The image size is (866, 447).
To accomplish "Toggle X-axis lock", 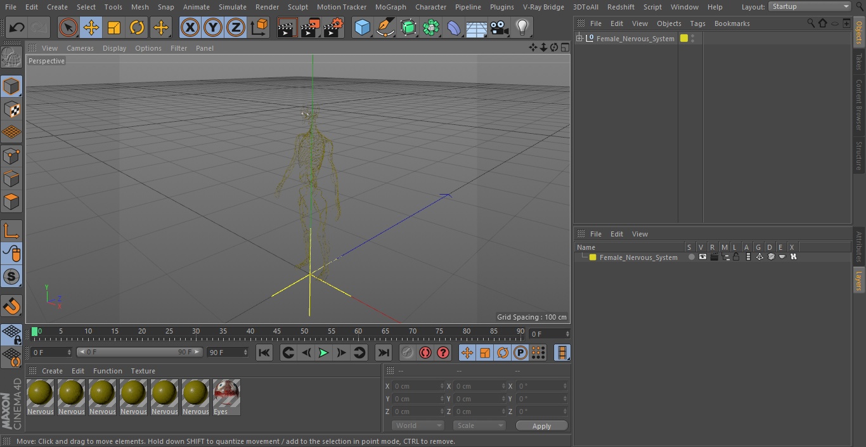I will (x=190, y=28).
